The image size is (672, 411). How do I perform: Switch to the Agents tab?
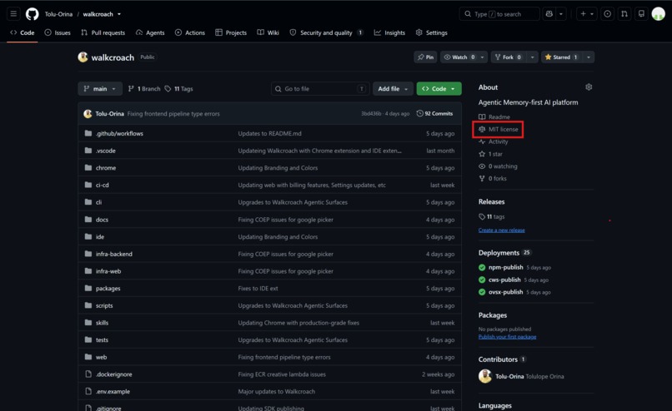(150, 32)
